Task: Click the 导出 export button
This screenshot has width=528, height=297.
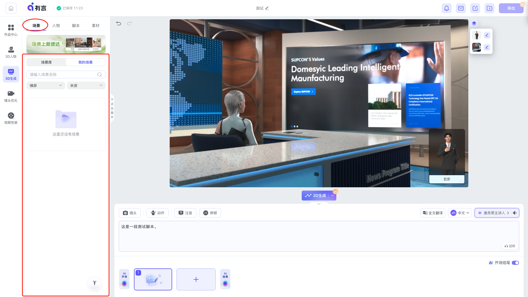Action: coord(511,8)
